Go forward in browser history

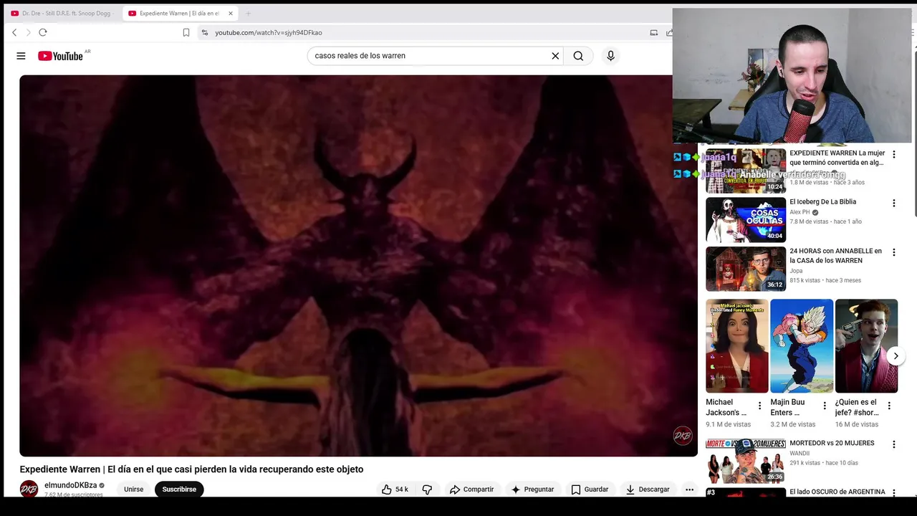(x=29, y=32)
